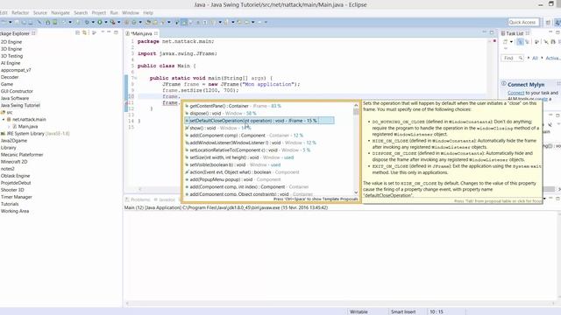Screen dimensions: 561x315
Task: Open the Refactor menu
Action: pyautogui.click(x=20, y=12)
